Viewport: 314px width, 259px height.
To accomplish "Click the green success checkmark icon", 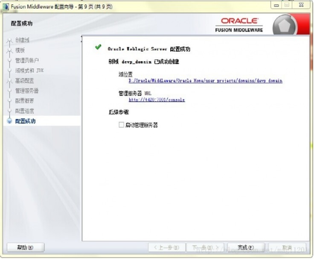I will click(98, 47).
